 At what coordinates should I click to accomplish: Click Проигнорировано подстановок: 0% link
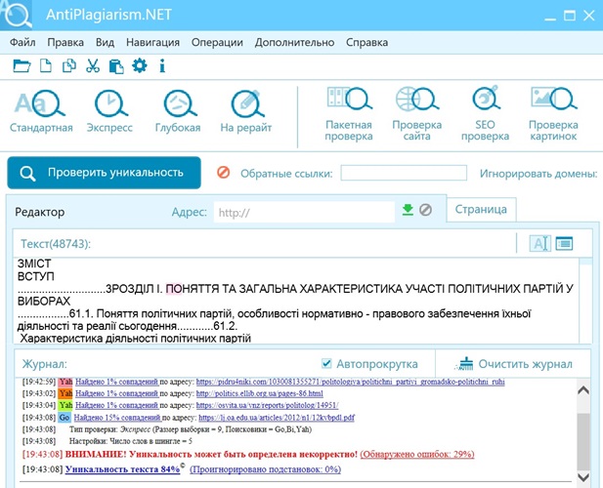coord(266,469)
